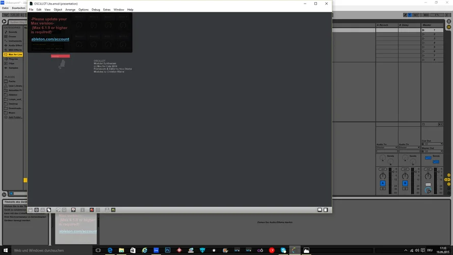453x255 pixels.
Task: Click the left of the two right-side patcher toolbar icons
Action: point(319,210)
